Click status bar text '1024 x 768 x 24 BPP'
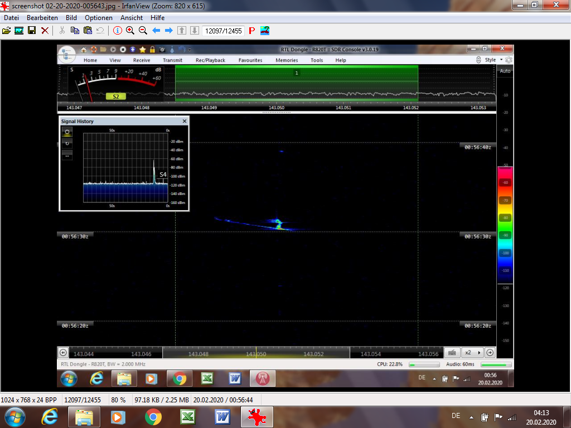The height and width of the screenshot is (428, 571). pyautogui.click(x=29, y=400)
